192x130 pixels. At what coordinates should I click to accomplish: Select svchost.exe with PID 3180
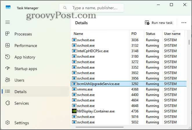click(x=128, y=56)
